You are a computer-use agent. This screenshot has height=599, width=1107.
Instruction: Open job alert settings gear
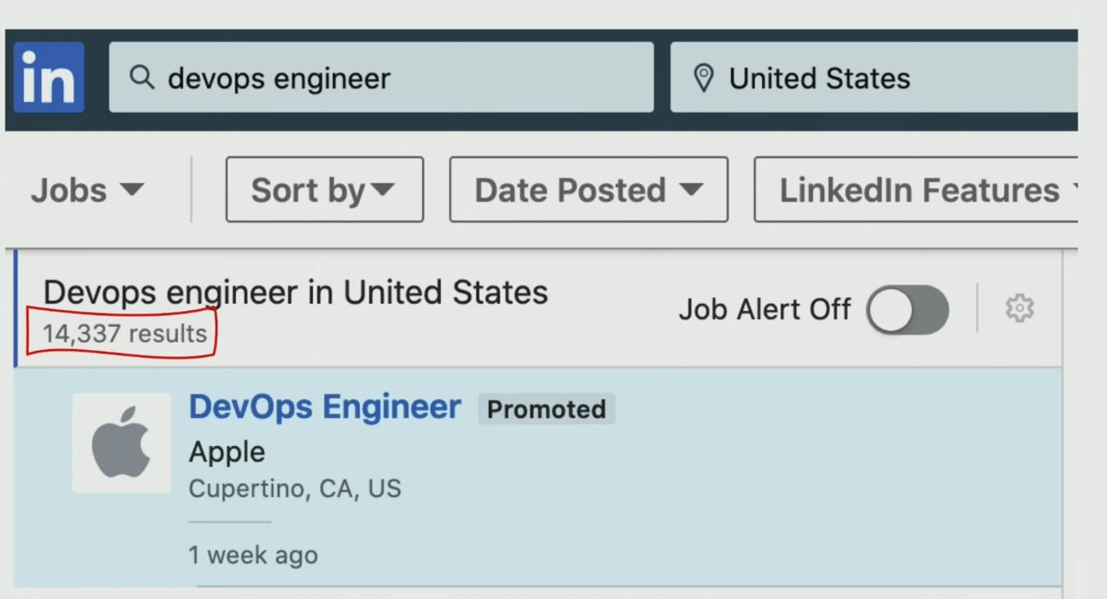click(x=1020, y=309)
